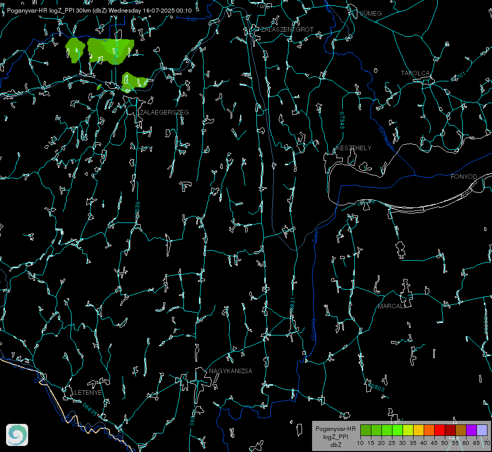The image size is (492, 452).
Task: Click the NAGYKANIZSA city label
Action: click(x=231, y=371)
